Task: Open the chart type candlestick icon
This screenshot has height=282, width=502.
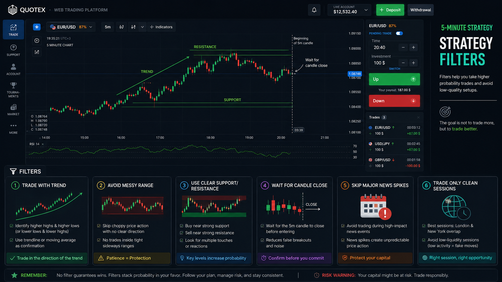Action: pyautogui.click(x=121, y=27)
